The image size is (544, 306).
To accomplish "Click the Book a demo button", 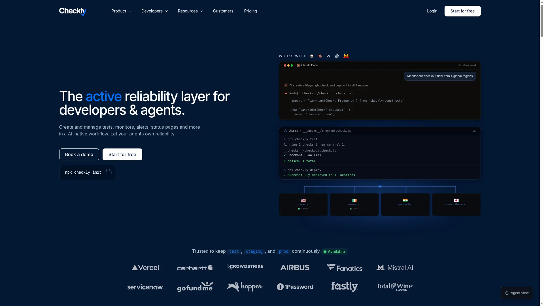I will [x=79, y=154].
